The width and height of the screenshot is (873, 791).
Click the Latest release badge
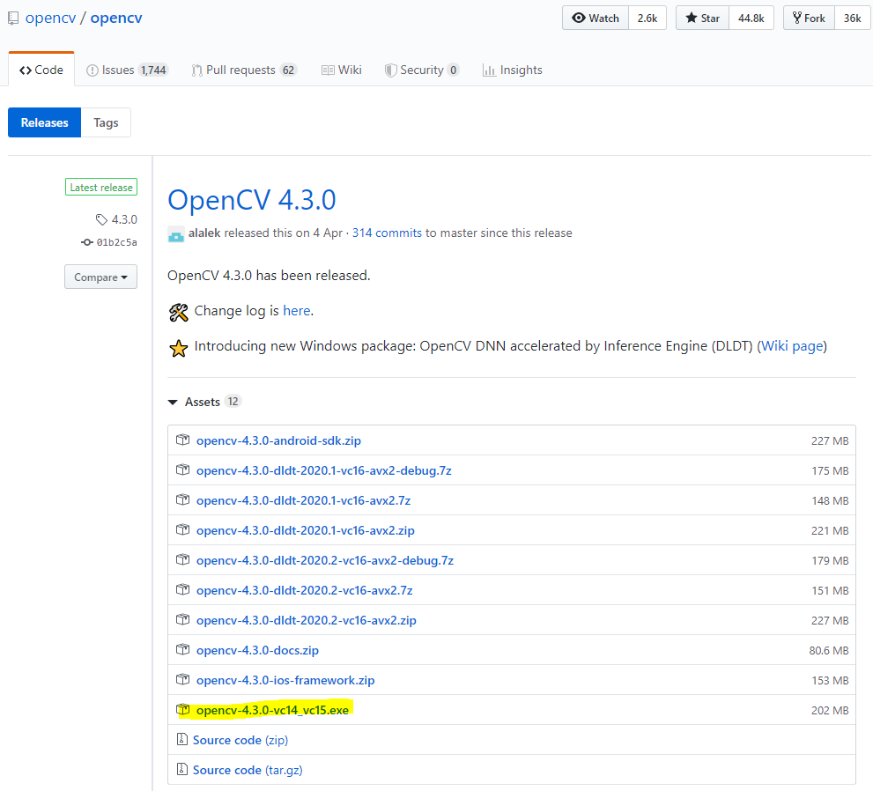[101, 187]
